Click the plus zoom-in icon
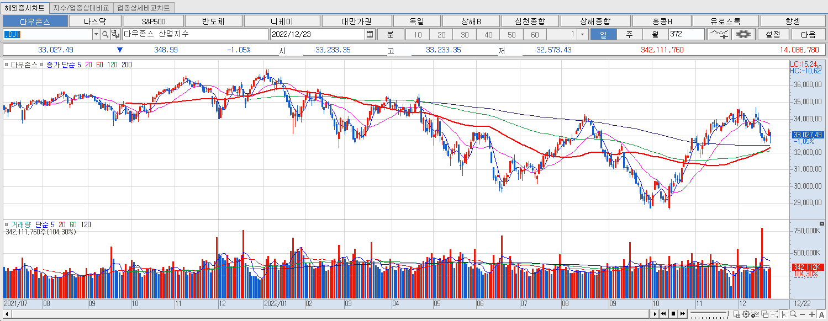This screenshot has width=828, height=321. click(811, 314)
